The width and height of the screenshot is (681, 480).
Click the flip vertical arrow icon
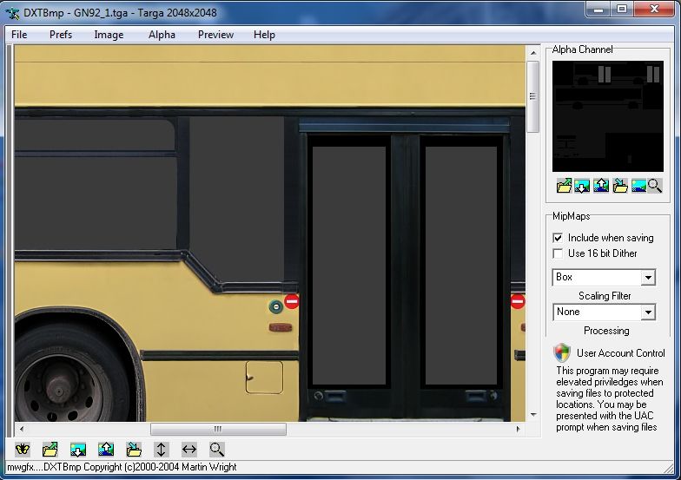[161, 450]
